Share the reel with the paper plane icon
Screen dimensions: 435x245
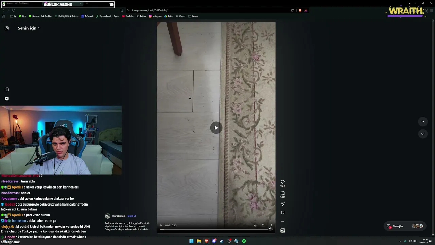(283, 204)
